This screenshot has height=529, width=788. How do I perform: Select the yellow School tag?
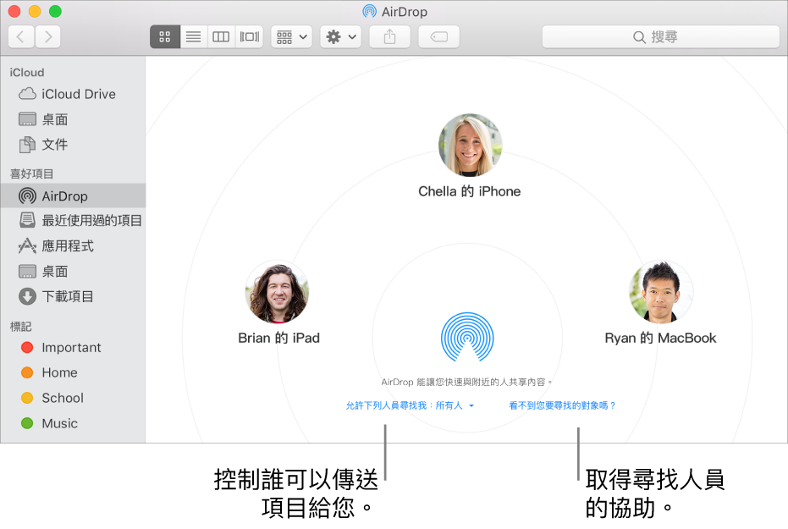click(73, 398)
